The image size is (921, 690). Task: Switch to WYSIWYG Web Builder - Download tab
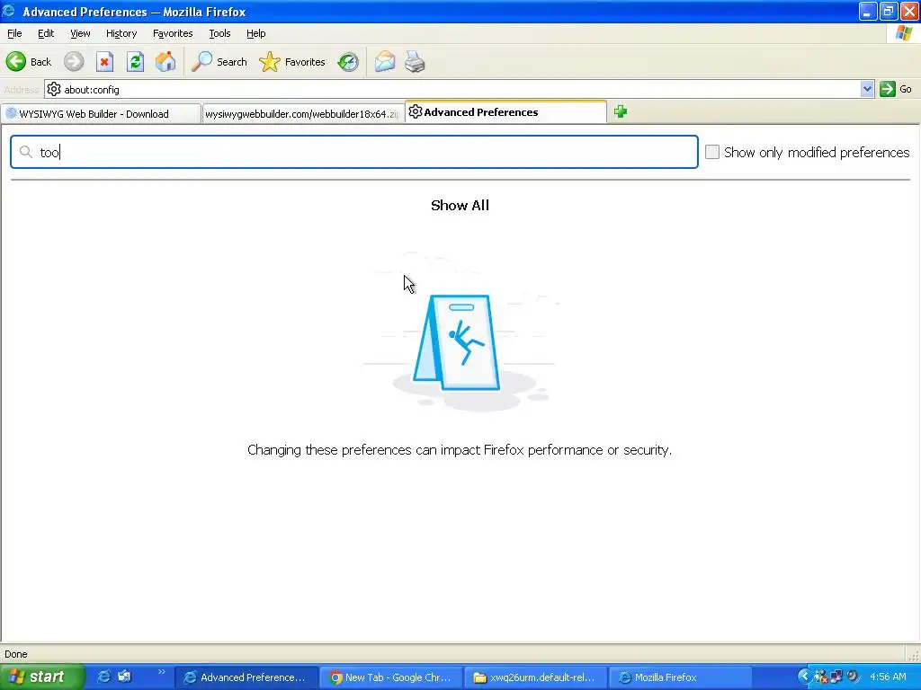(x=100, y=114)
